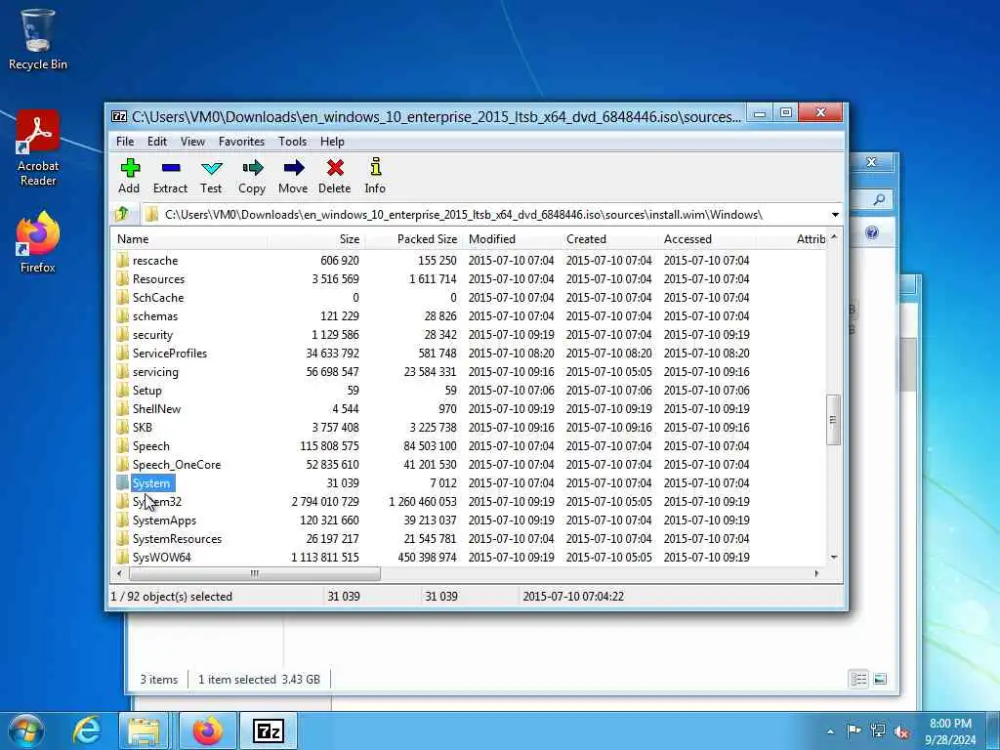The width and height of the screenshot is (1000, 750).
Task: Select the Firefox desktop shortcut
Action: pyautogui.click(x=38, y=243)
